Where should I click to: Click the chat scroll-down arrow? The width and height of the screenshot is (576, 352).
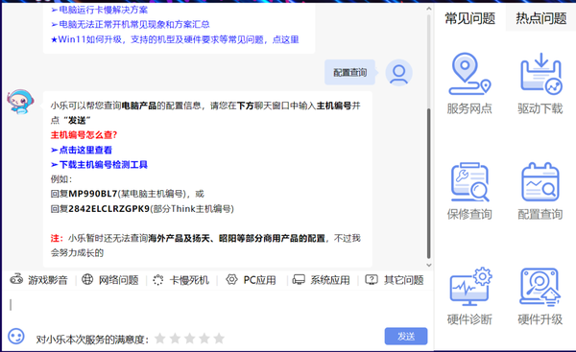(429, 265)
